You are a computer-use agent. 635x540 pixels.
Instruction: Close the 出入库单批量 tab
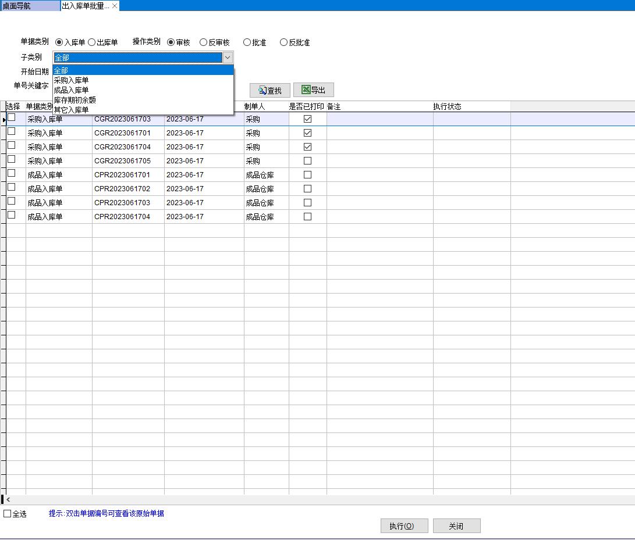coord(115,5)
